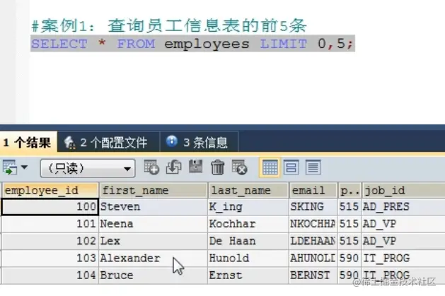Screen dimensions: 445x296
Task: Sort by first_name column header
Action: (154, 190)
